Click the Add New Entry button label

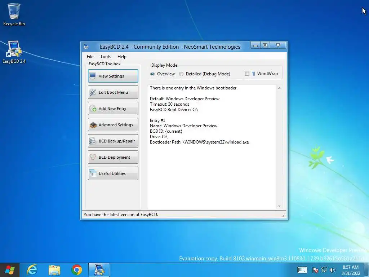[112, 109]
